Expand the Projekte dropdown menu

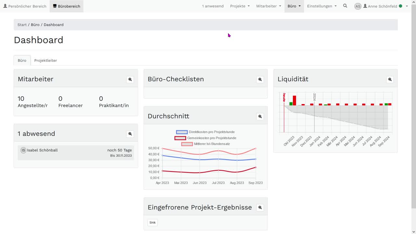click(x=240, y=6)
